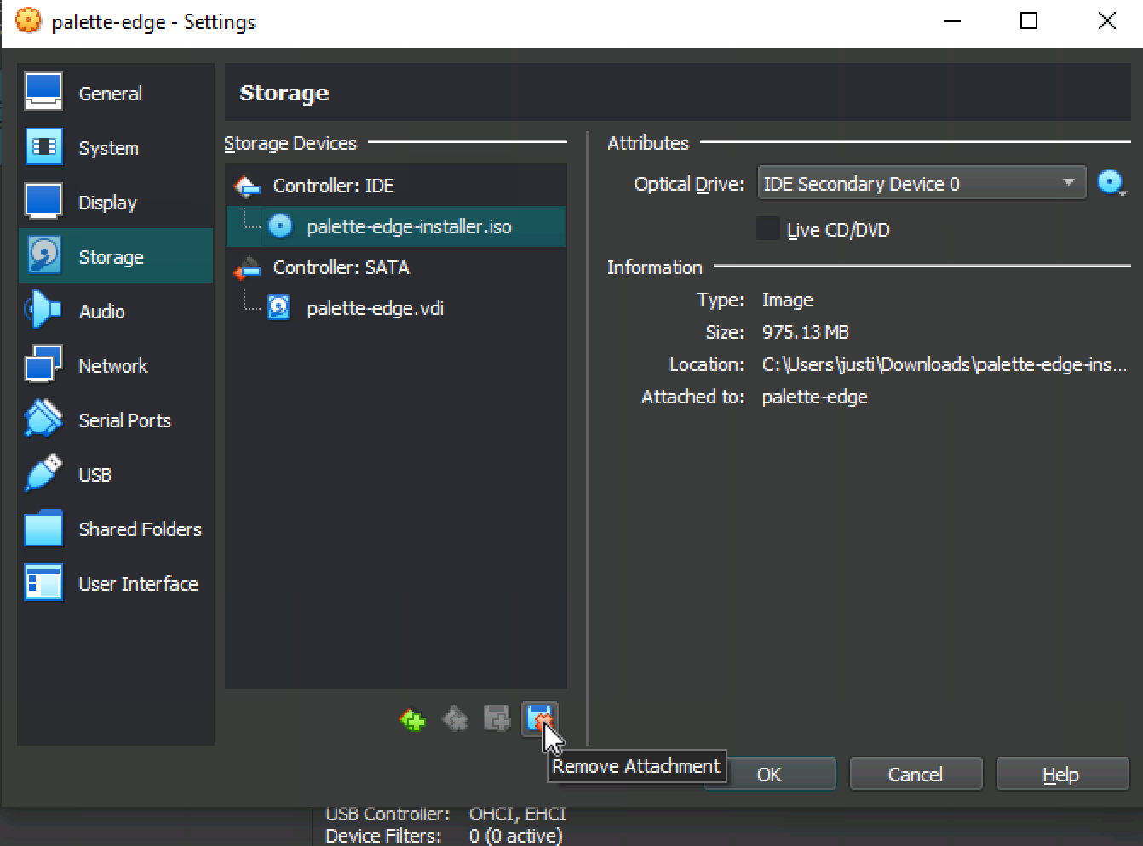The width and height of the screenshot is (1143, 846).
Task: Click the palette-edge.vdi hard disk icon
Action: tap(279, 307)
